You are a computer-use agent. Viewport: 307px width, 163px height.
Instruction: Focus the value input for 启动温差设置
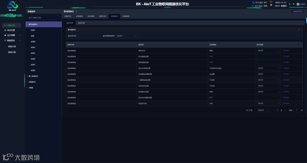[269, 56]
